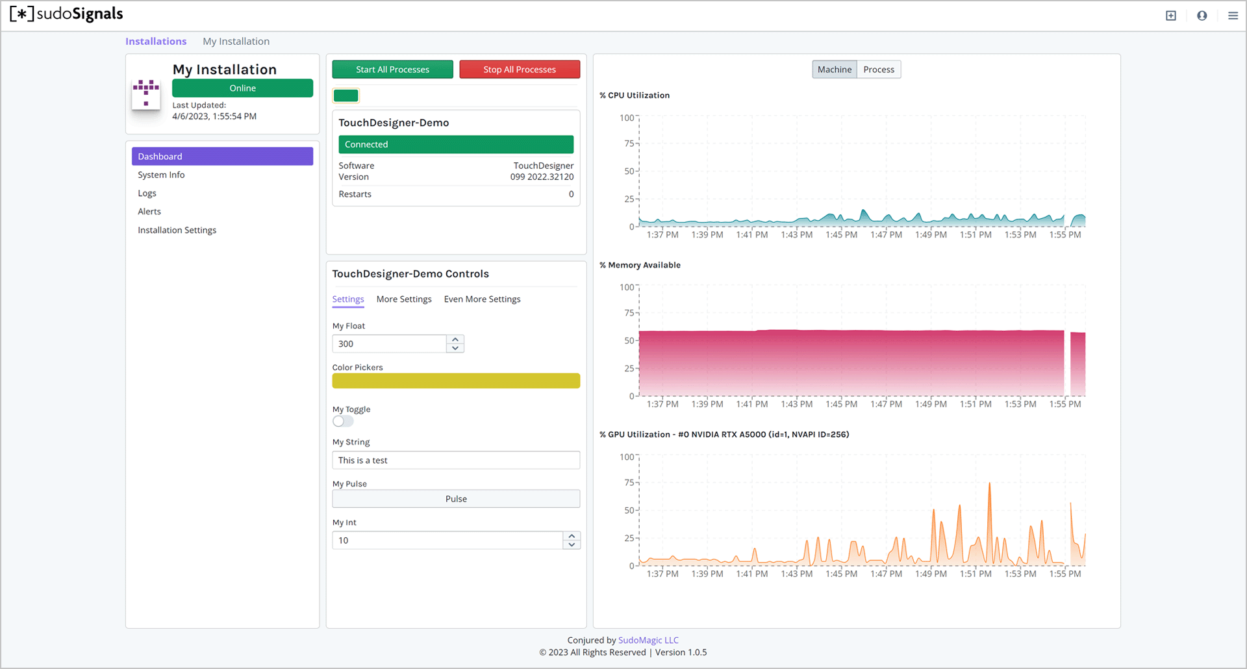This screenshot has height=669, width=1247.
Task: Click the sudoSignals logo in header
Action: [x=66, y=14]
